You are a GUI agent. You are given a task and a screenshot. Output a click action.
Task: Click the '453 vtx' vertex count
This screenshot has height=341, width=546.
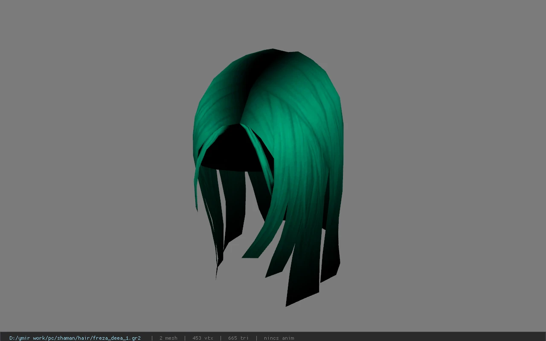point(203,338)
